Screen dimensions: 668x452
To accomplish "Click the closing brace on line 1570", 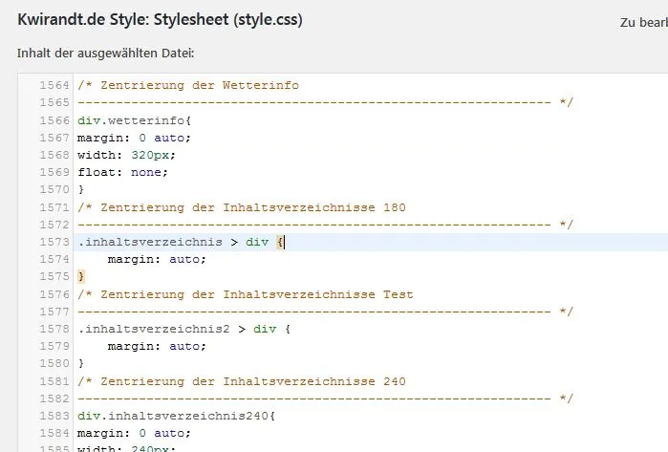I will (x=81, y=189).
